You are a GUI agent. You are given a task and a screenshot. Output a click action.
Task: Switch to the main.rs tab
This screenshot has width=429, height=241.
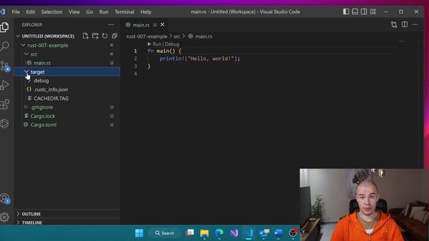point(141,25)
